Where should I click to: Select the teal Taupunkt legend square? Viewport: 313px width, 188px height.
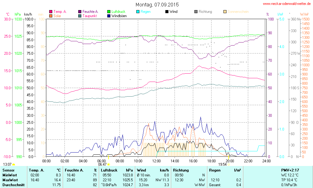click(80, 16)
